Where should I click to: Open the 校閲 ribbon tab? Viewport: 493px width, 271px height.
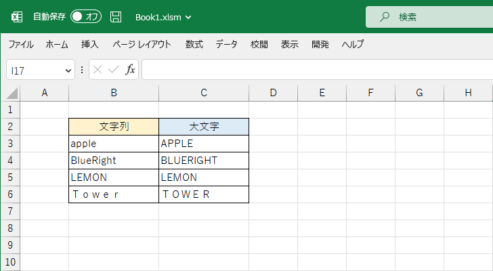pos(259,44)
